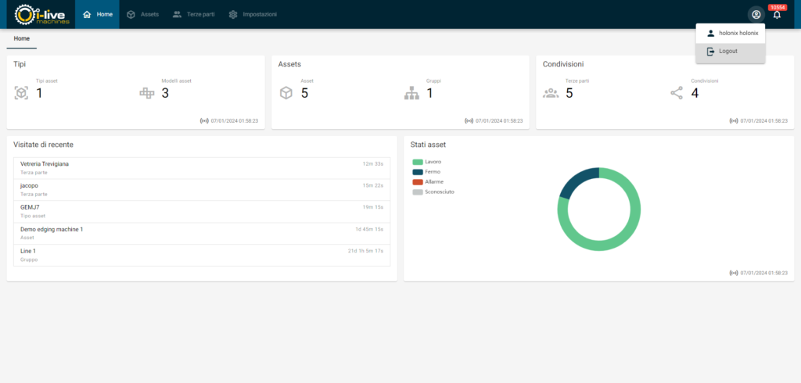Screen dimensions: 801x383
Task: Click the Condivisioni share icon
Action: coord(677,93)
